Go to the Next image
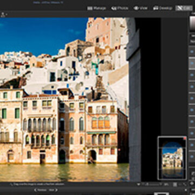This screenshot has width=195, height=195. tap(53, 190)
